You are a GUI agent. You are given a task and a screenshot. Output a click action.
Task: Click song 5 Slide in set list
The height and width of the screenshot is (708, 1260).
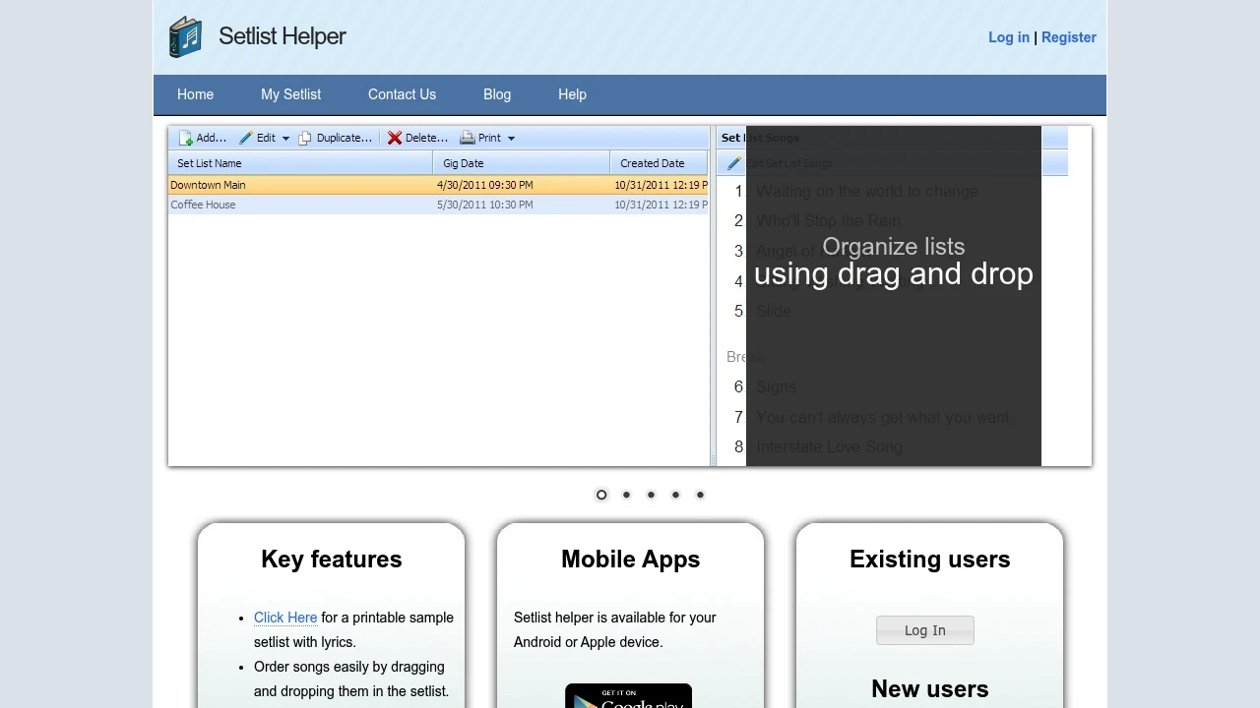773,311
